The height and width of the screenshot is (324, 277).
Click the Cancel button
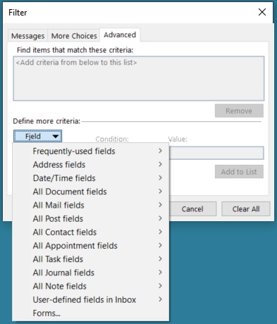coord(192,209)
